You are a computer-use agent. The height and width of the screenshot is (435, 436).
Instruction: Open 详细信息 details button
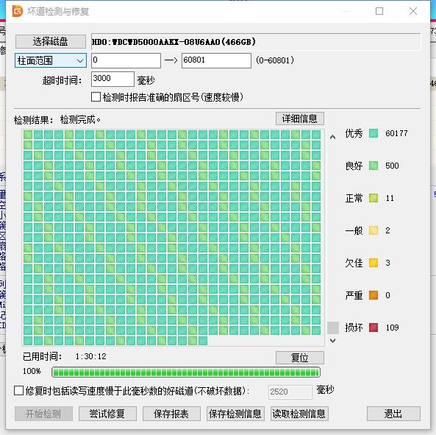[x=300, y=119]
